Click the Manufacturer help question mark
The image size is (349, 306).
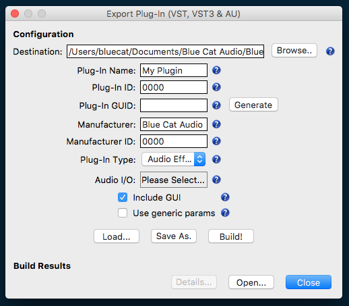point(216,124)
